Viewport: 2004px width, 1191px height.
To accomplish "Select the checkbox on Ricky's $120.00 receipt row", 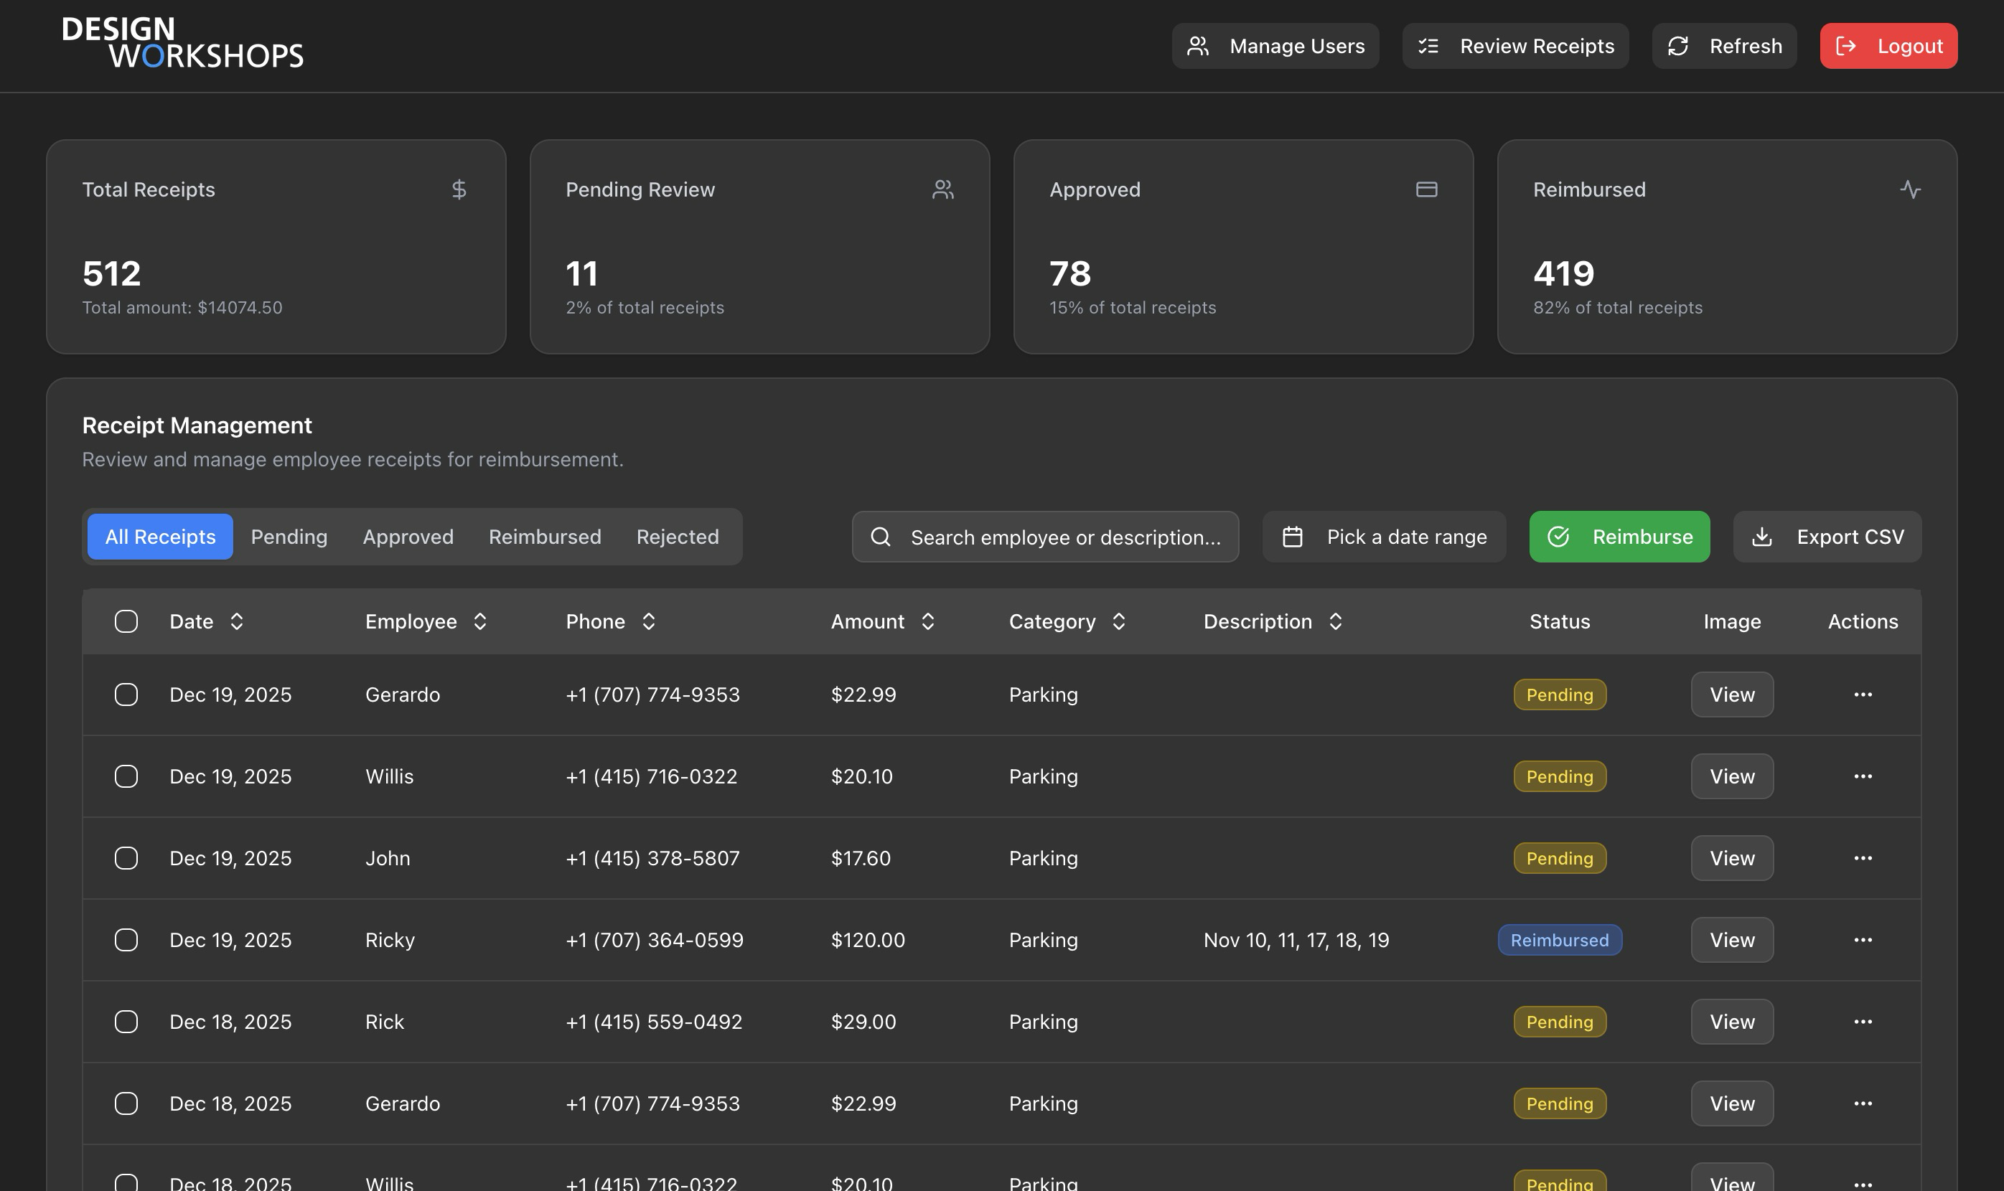I will coord(126,939).
